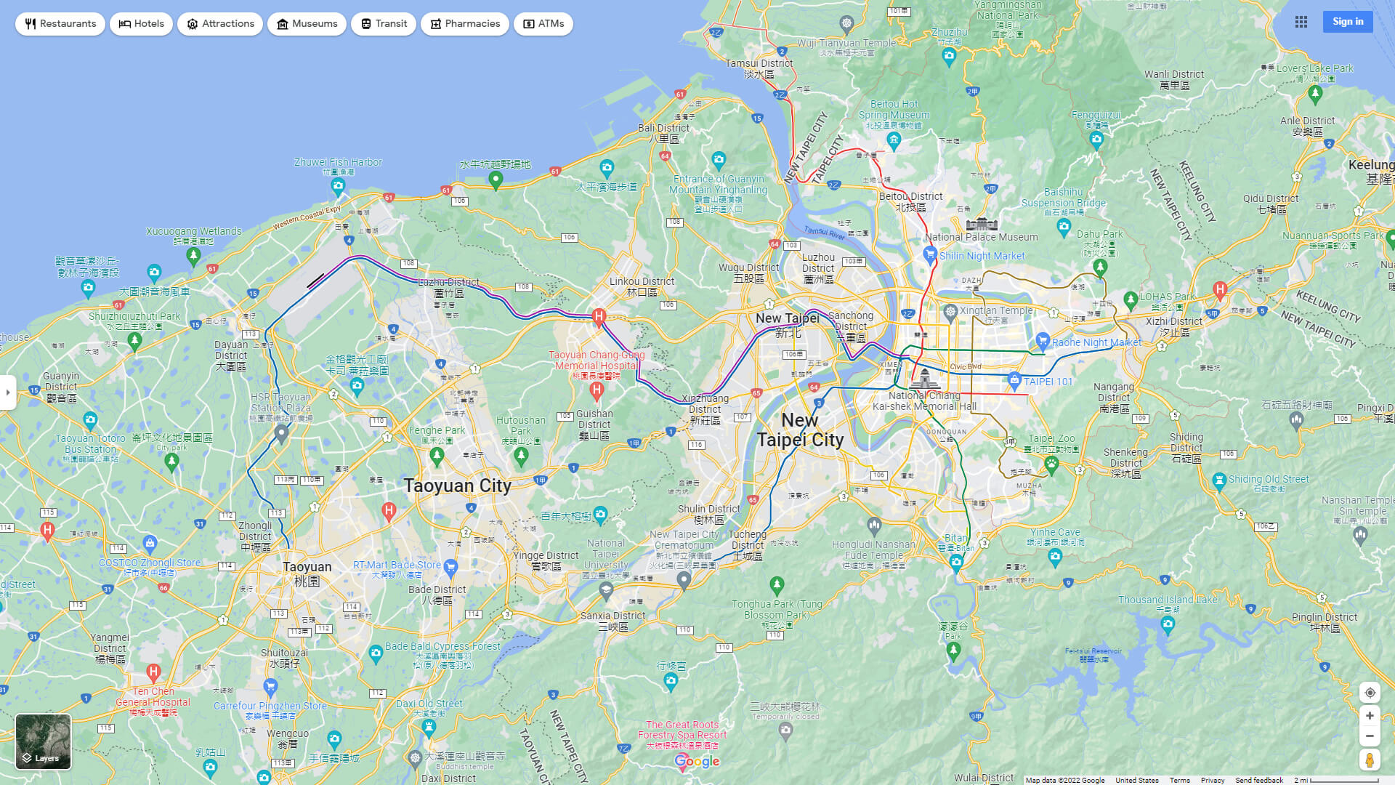Click the Sign in button

(x=1348, y=21)
